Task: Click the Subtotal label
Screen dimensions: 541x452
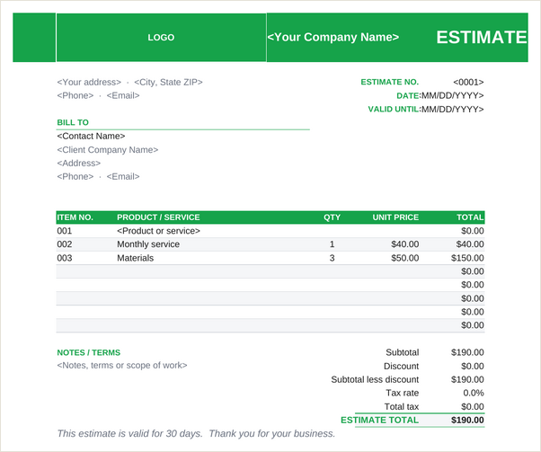Action: tap(403, 352)
